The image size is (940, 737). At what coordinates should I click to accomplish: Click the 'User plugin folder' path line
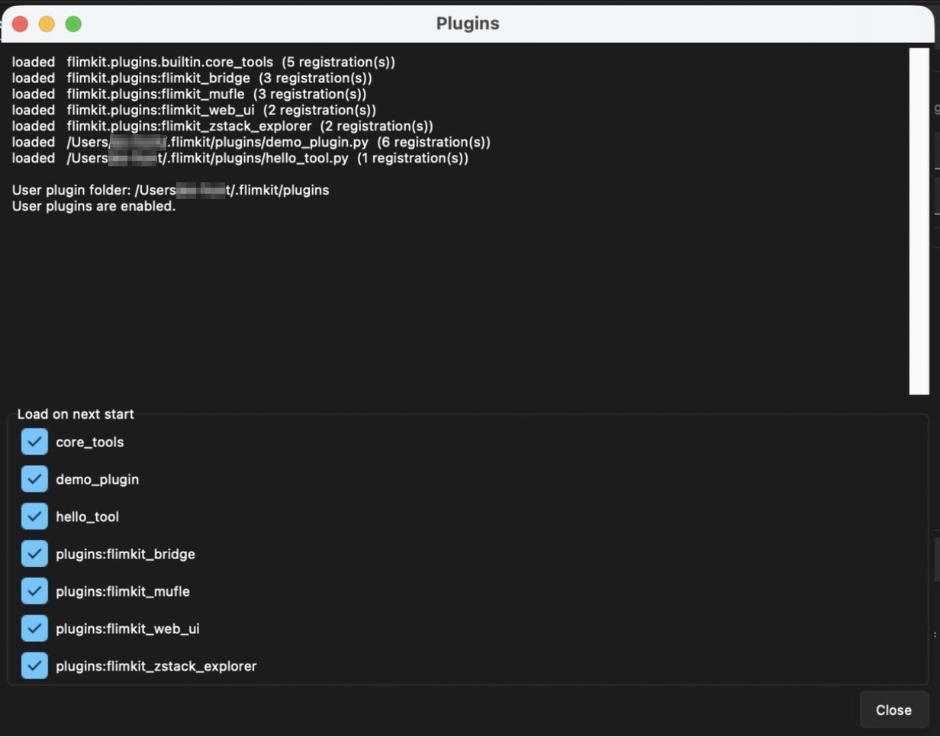171,190
